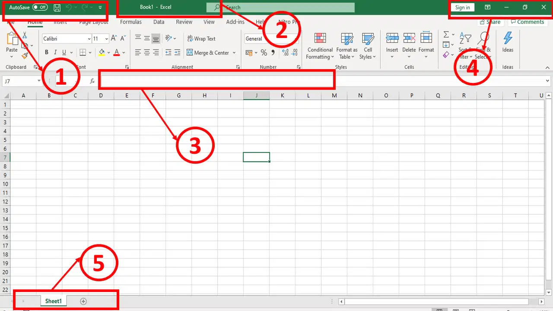
Task: Expand the formula bar
Action: 548,81
